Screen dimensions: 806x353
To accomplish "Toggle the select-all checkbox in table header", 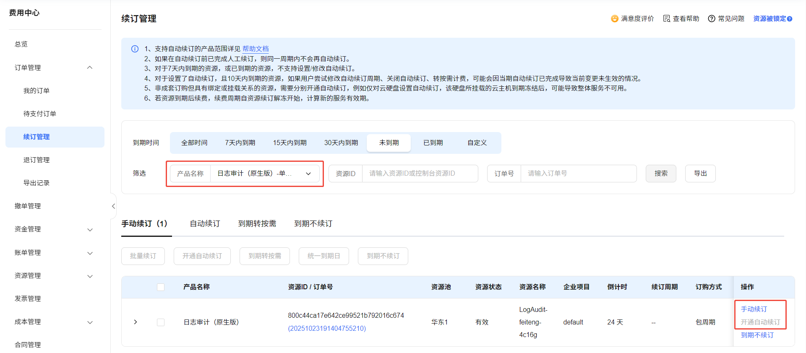I will tap(161, 287).
